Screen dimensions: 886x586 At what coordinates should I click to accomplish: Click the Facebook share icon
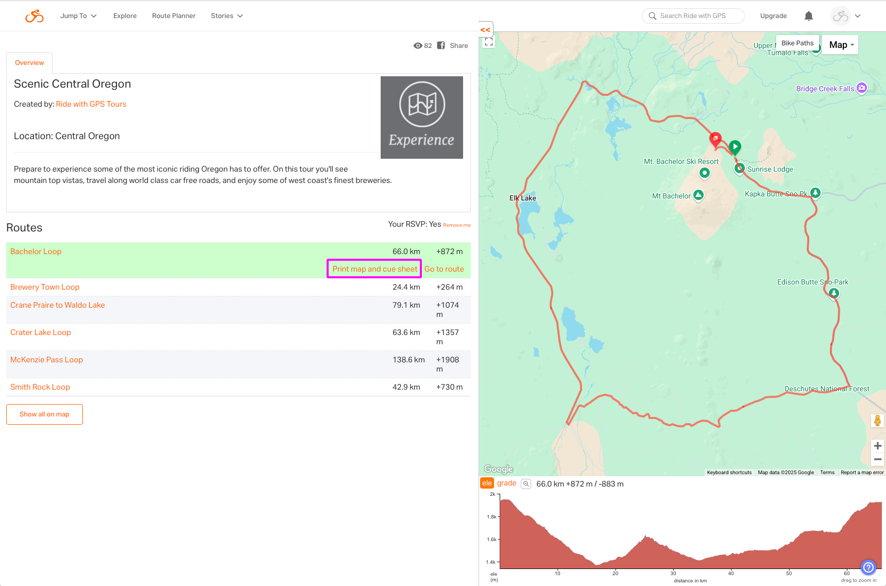point(441,45)
